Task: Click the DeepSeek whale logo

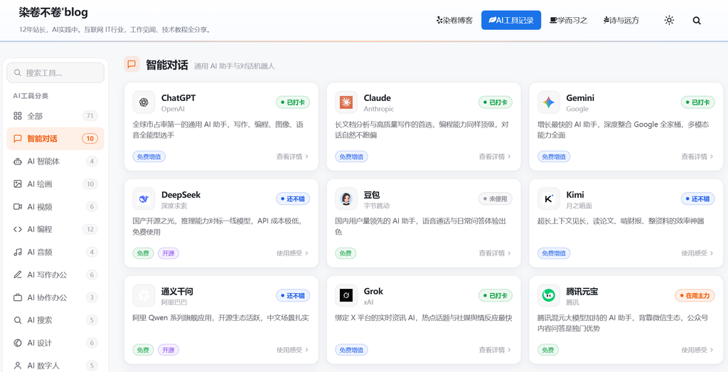Action: (x=144, y=199)
